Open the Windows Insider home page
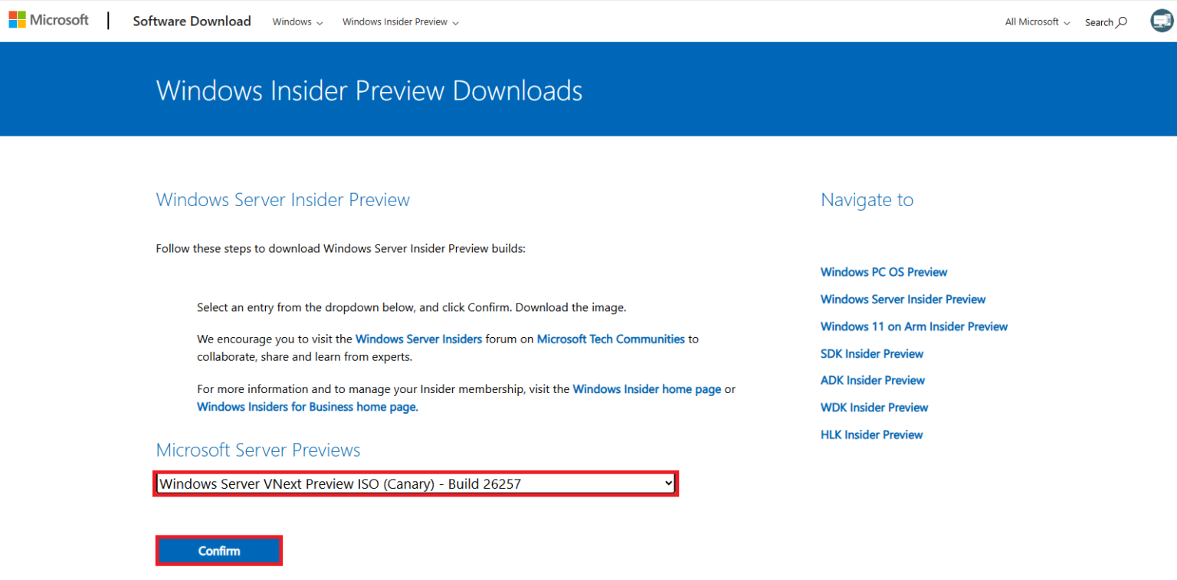 pyautogui.click(x=647, y=388)
